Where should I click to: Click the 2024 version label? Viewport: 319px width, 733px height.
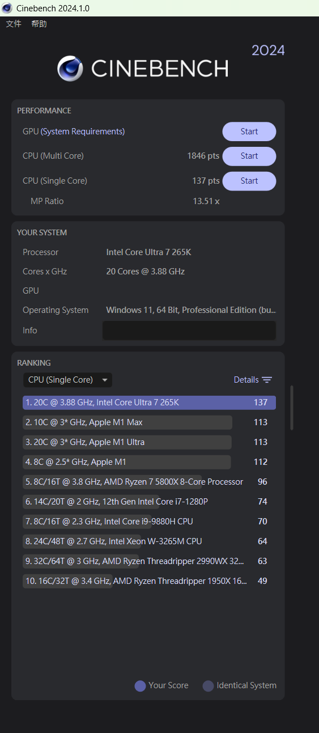(268, 50)
